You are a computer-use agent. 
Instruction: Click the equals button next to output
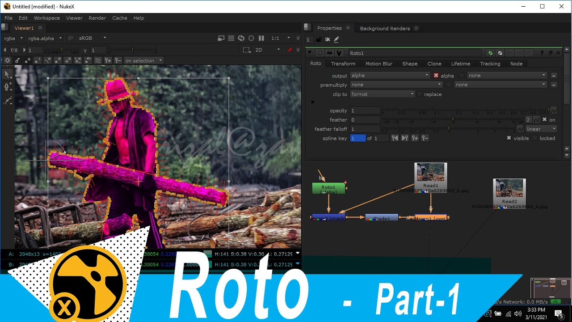554,76
